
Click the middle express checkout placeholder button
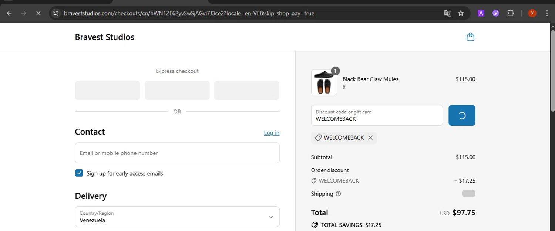(x=177, y=90)
